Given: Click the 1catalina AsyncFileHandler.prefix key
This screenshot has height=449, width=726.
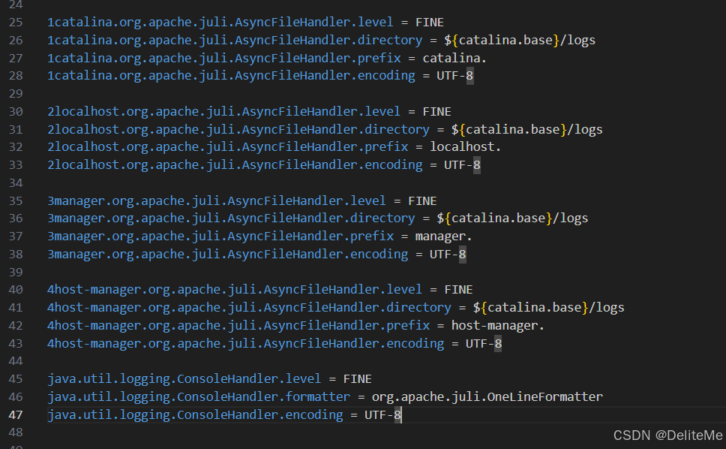Looking at the screenshot, I should pos(223,58).
